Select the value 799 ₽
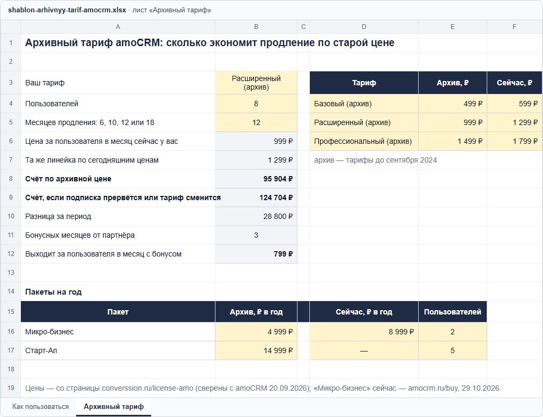The width and height of the screenshot is (543, 417). [x=256, y=254]
